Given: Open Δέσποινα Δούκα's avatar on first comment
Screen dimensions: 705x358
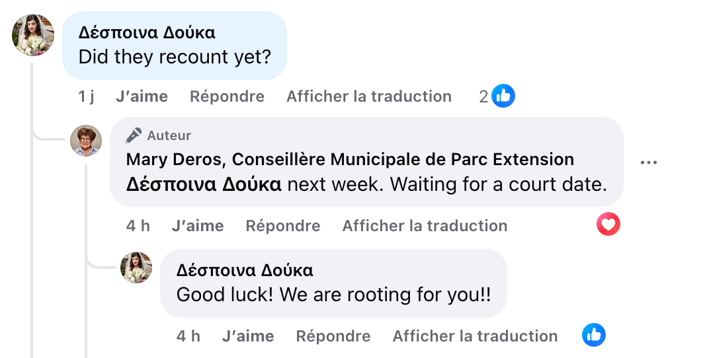Looking at the screenshot, I should coord(32,35).
